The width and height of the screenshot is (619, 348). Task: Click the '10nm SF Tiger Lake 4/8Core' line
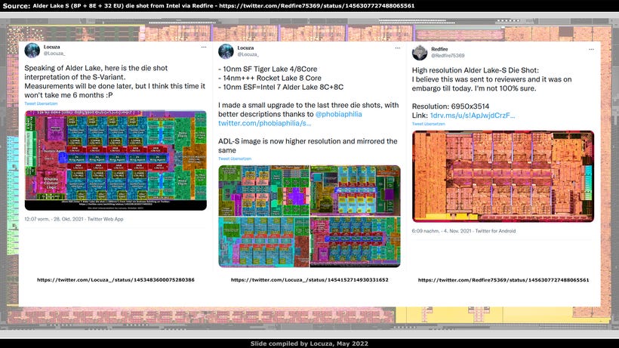point(268,69)
